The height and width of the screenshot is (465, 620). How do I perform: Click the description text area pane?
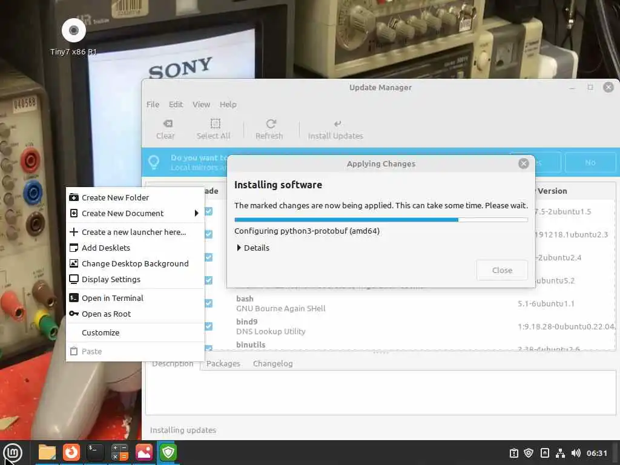click(x=381, y=392)
